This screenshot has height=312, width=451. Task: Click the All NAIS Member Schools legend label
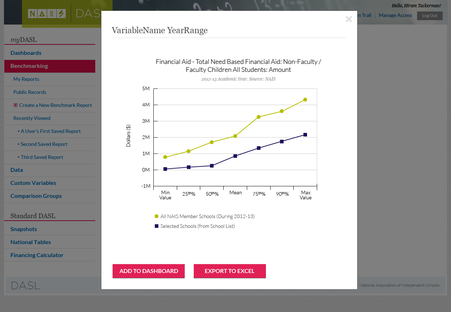click(207, 216)
